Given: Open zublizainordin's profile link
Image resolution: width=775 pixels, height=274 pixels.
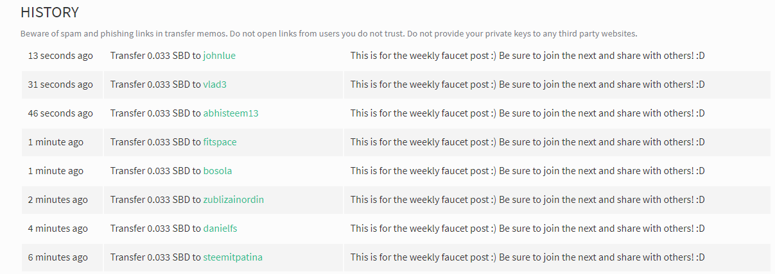Looking at the screenshot, I should 233,200.
